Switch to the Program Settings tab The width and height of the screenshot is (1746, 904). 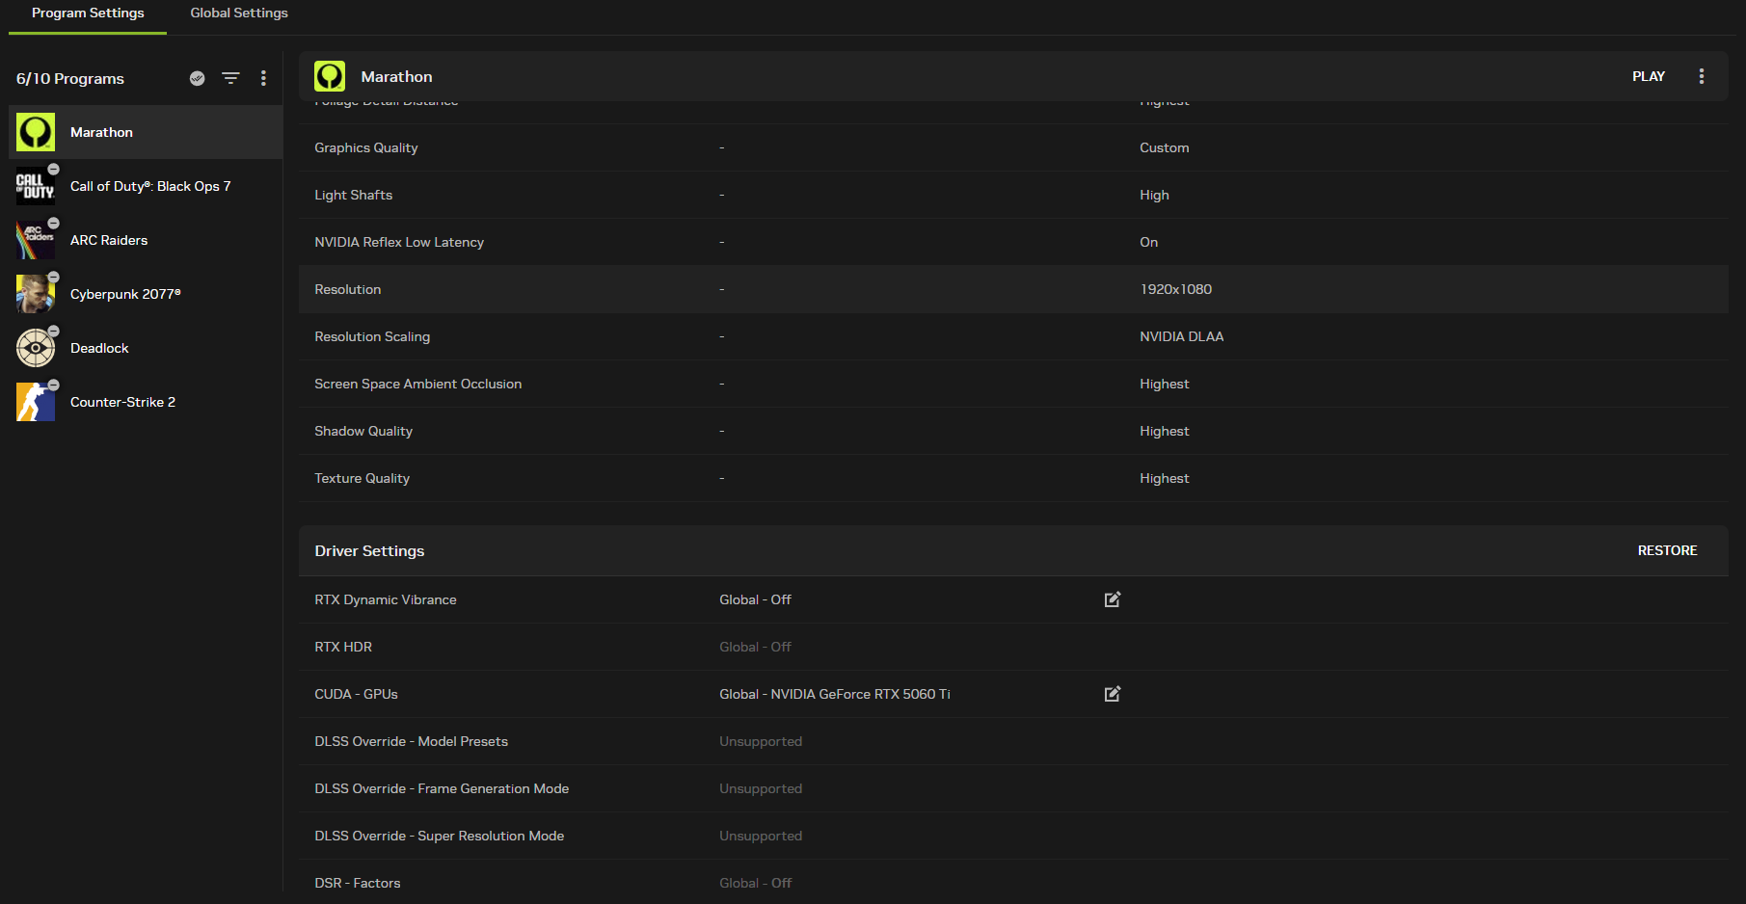point(88,13)
